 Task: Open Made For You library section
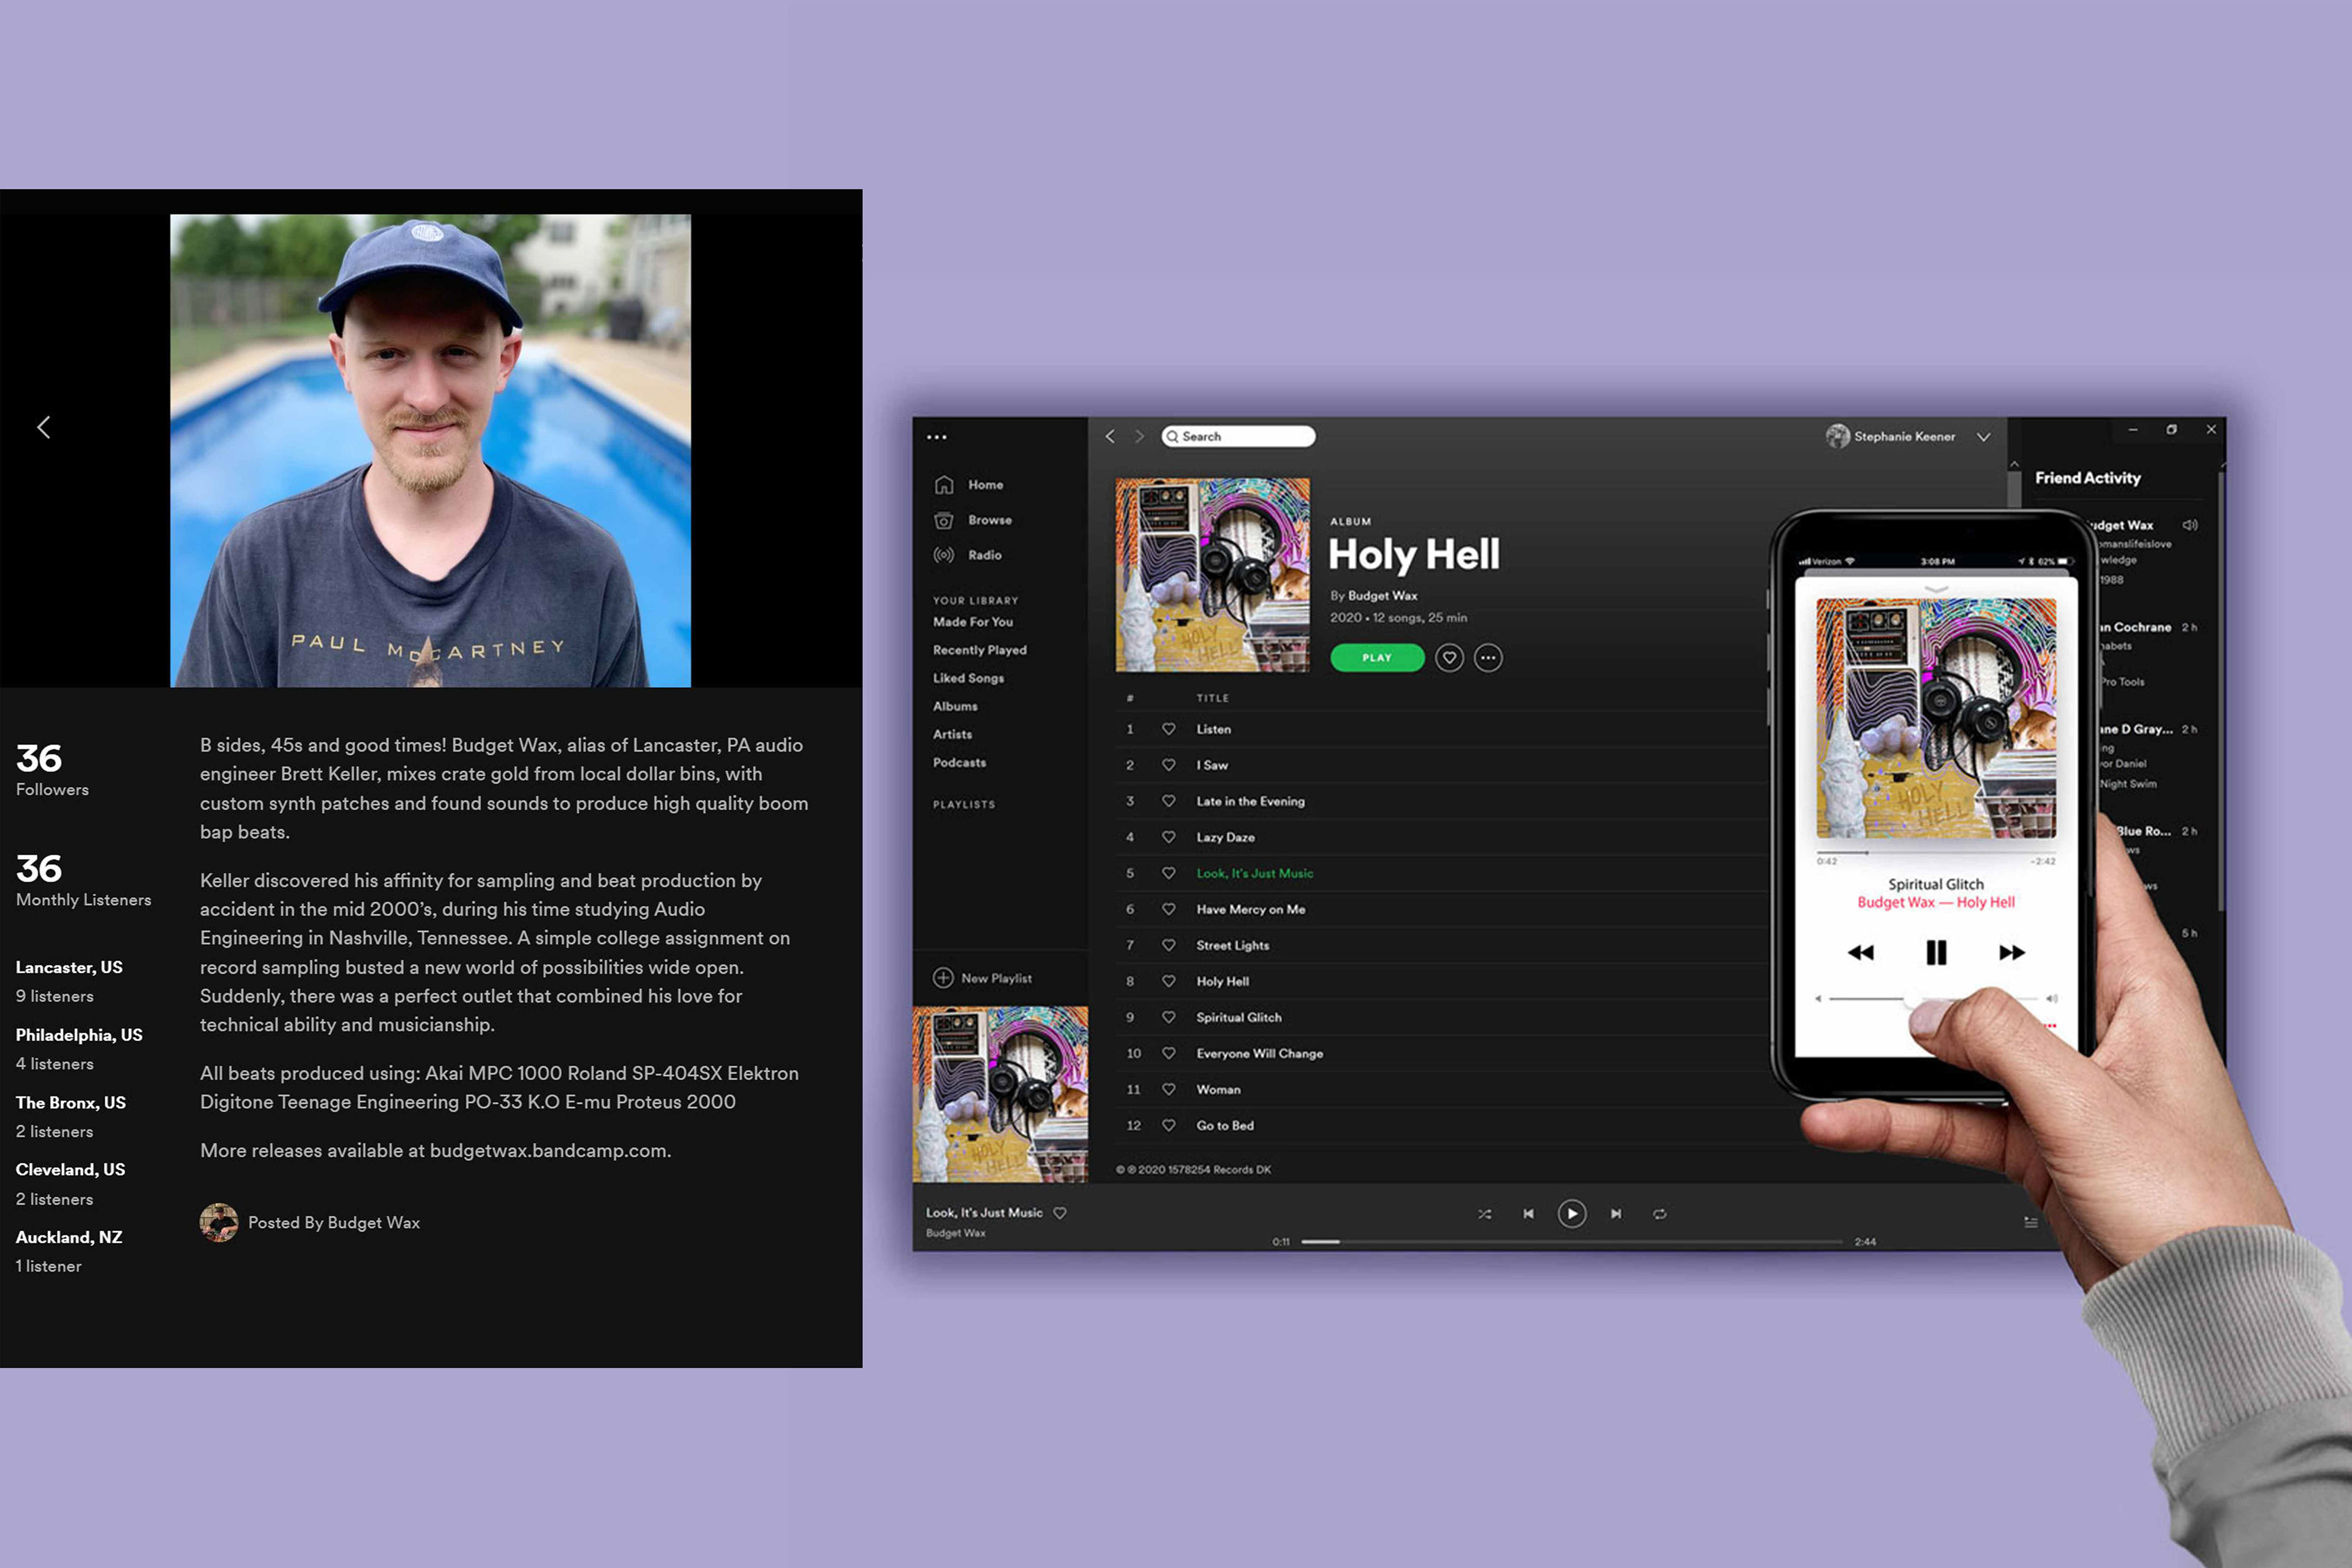[x=972, y=622]
